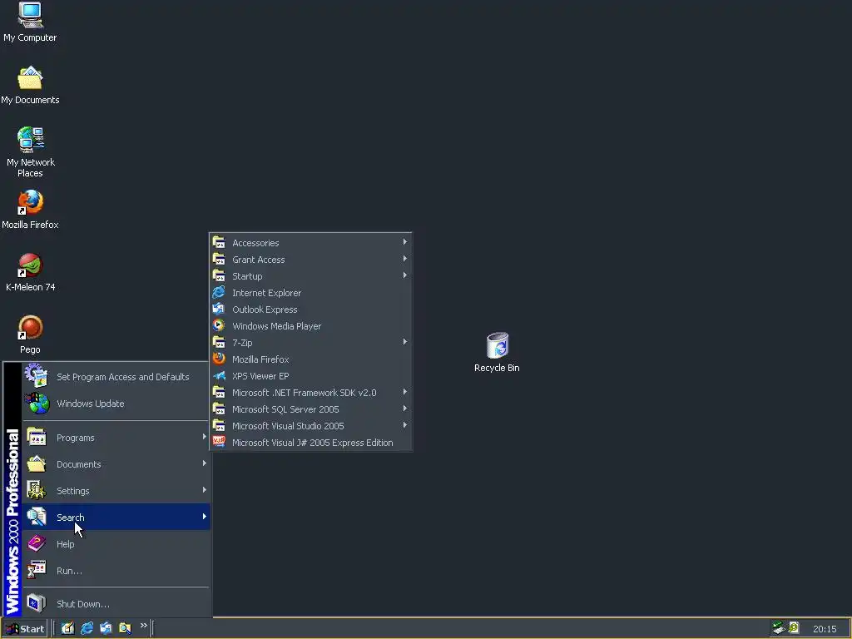
Task: Select the My Network Places icon
Action: click(x=30, y=151)
